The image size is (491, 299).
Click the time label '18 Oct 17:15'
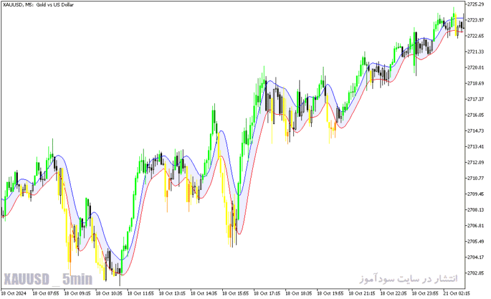pos(267,293)
